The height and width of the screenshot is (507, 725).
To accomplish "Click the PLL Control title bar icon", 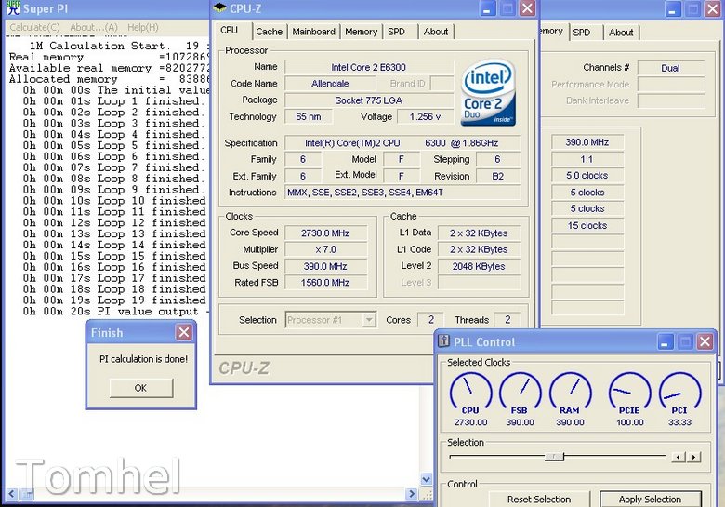I will tap(444, 340).
